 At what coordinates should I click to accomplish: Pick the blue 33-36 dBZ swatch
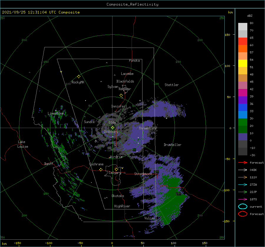(243, 107)
